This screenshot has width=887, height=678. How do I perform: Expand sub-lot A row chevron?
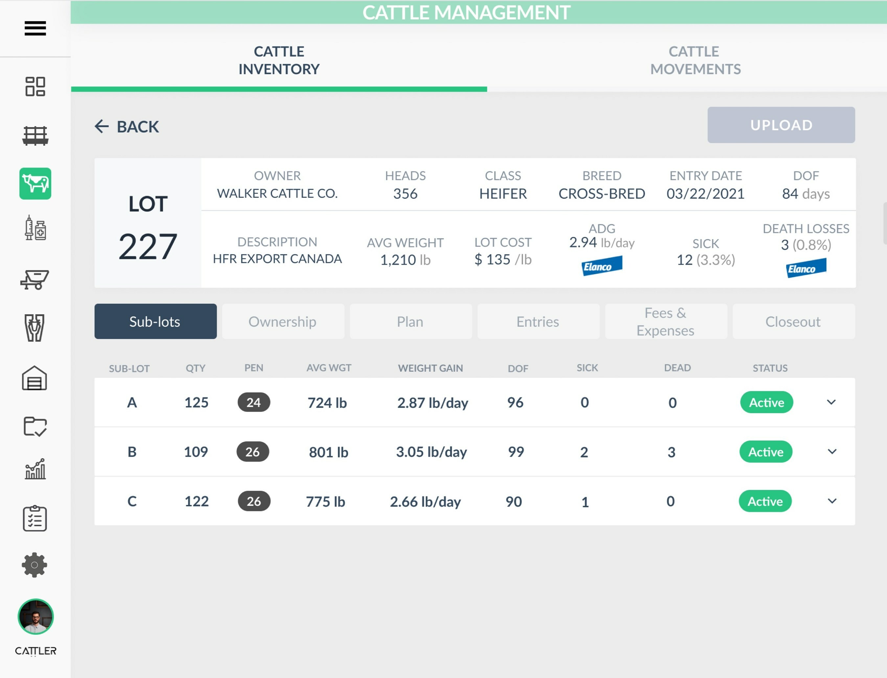(831, 402)
